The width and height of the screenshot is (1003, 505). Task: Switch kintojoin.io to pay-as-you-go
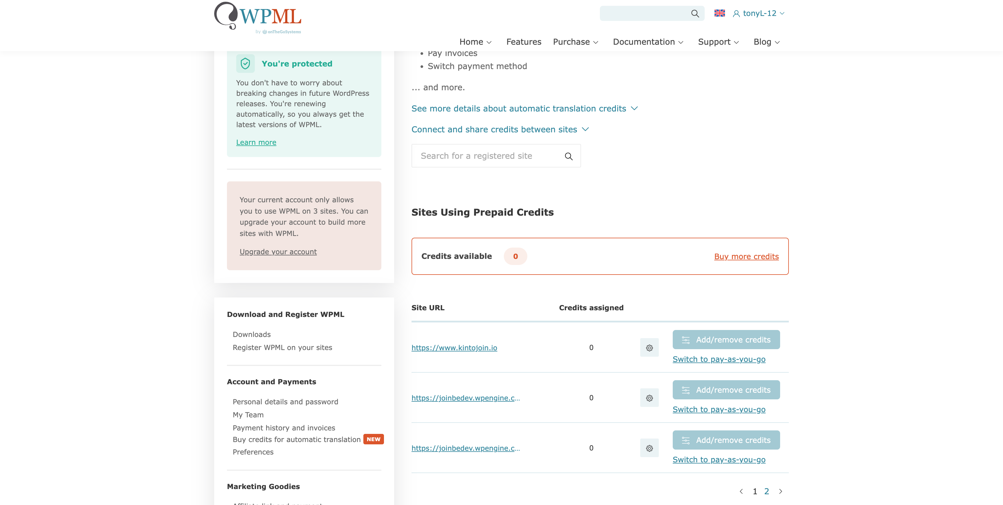click(x=719, y=359)
